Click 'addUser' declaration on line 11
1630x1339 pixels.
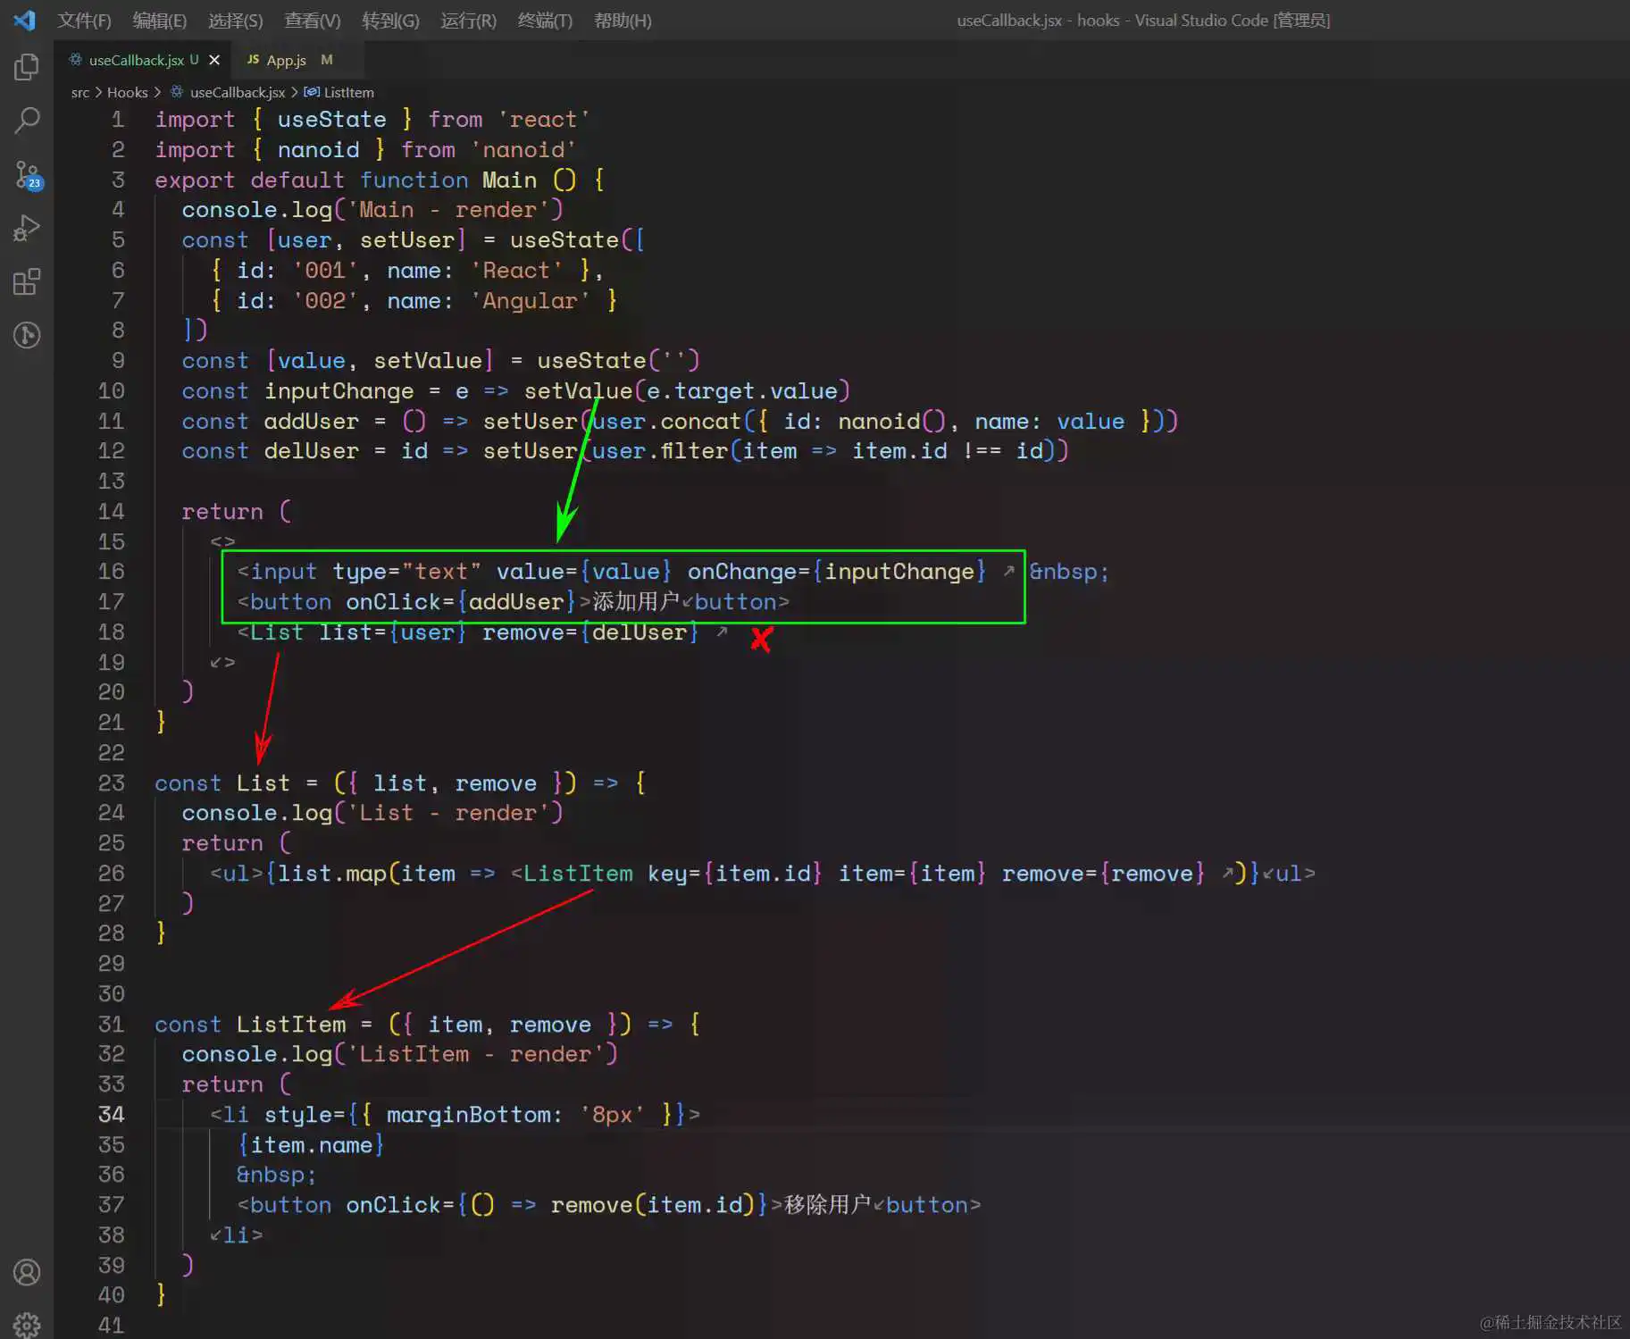(311, 421)
